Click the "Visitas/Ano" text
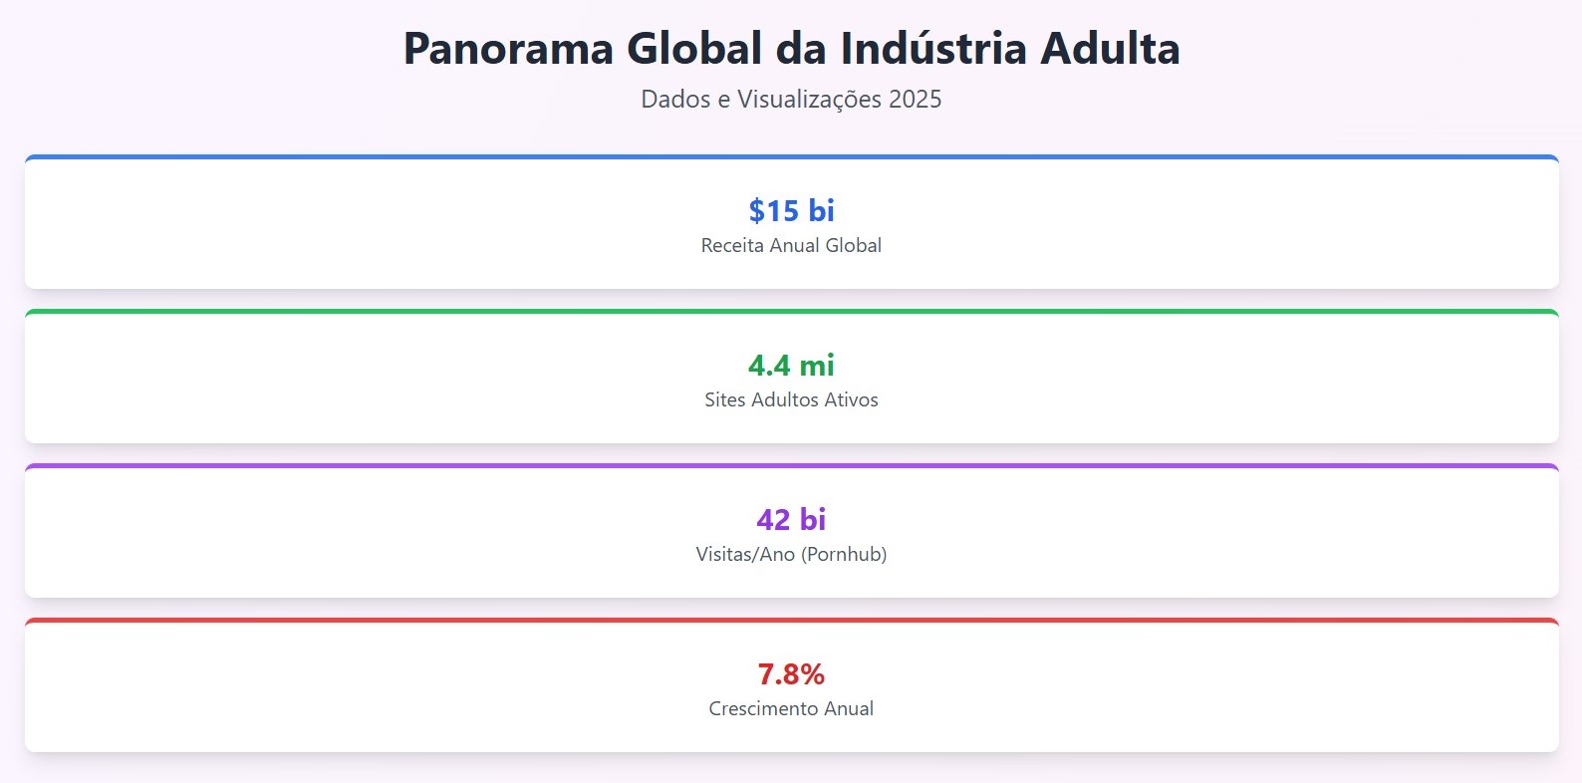This screenshot has width=1582, height=783. click(x=744, y=554)
